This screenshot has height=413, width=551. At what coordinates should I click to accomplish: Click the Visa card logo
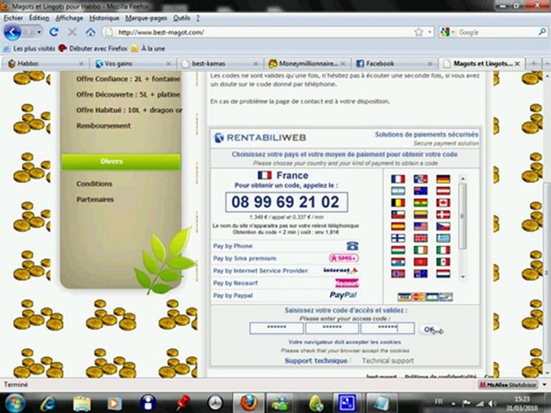(404, 297)
